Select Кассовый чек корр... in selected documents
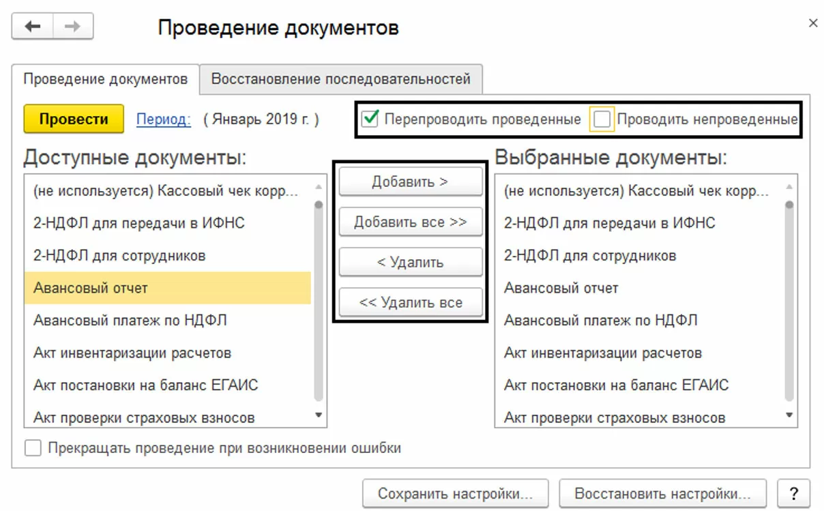The image size is (824, 511). point(638,191)
